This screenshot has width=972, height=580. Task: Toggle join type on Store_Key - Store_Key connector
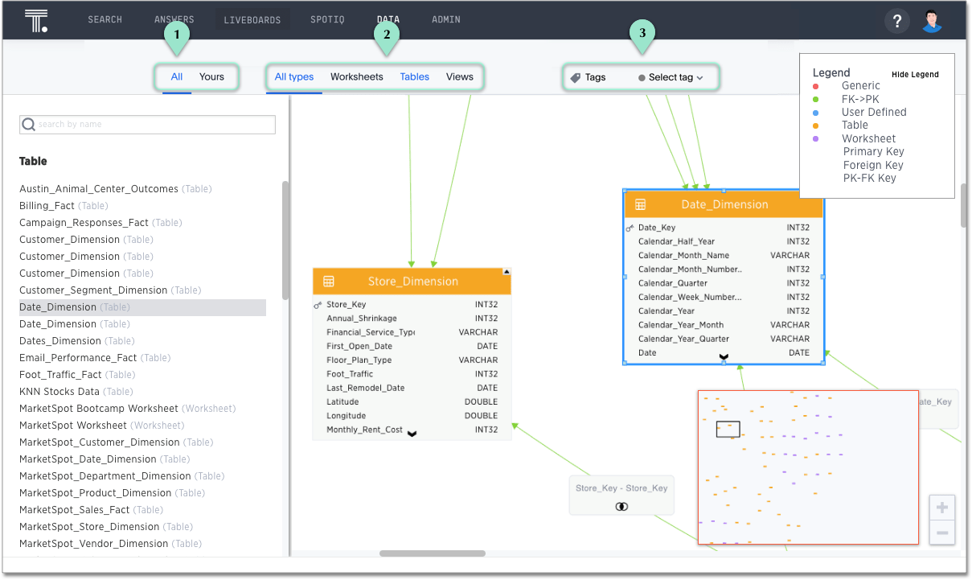(x=621, y=506)
